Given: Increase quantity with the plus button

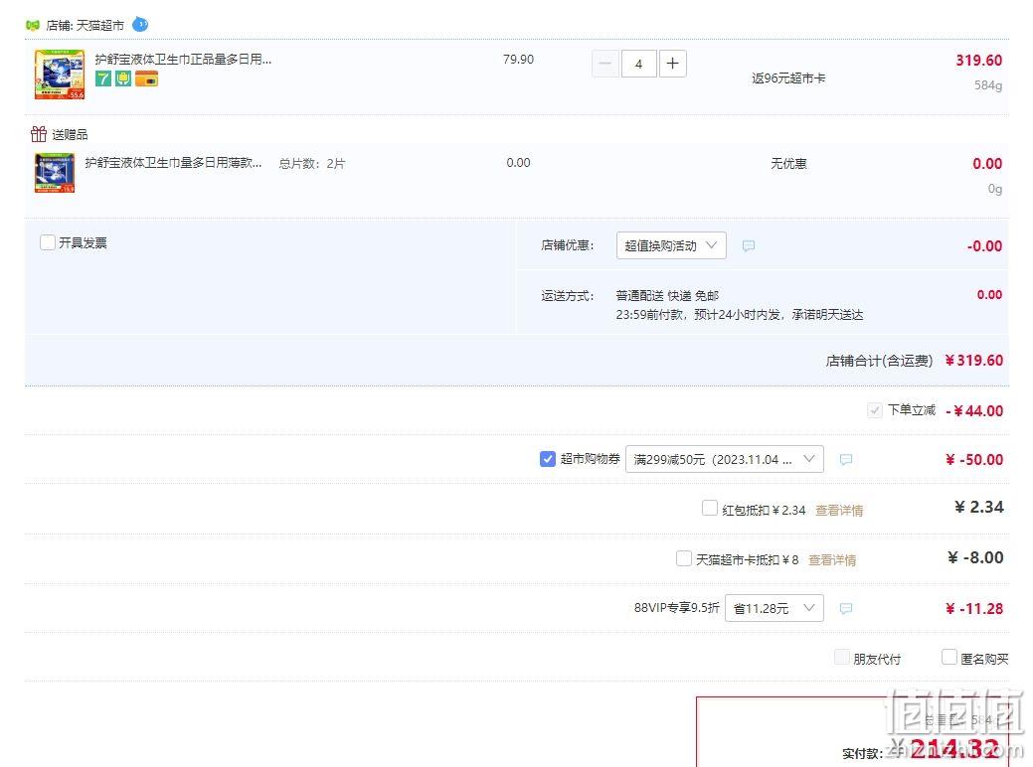Looking at the screenshot, I should tap(673, 64).
